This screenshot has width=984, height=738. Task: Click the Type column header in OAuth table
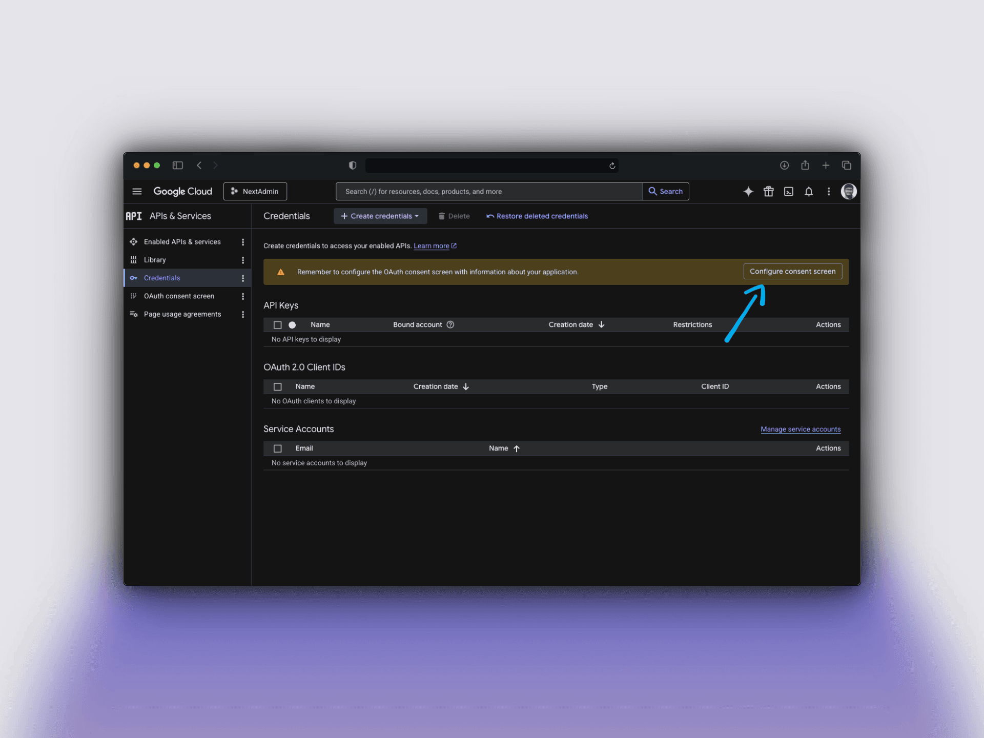(x=599, y=386)
